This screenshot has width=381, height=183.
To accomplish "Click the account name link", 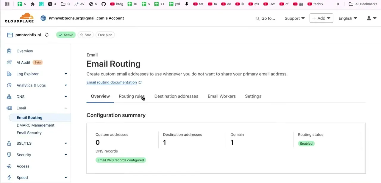I will click(86, 18).
